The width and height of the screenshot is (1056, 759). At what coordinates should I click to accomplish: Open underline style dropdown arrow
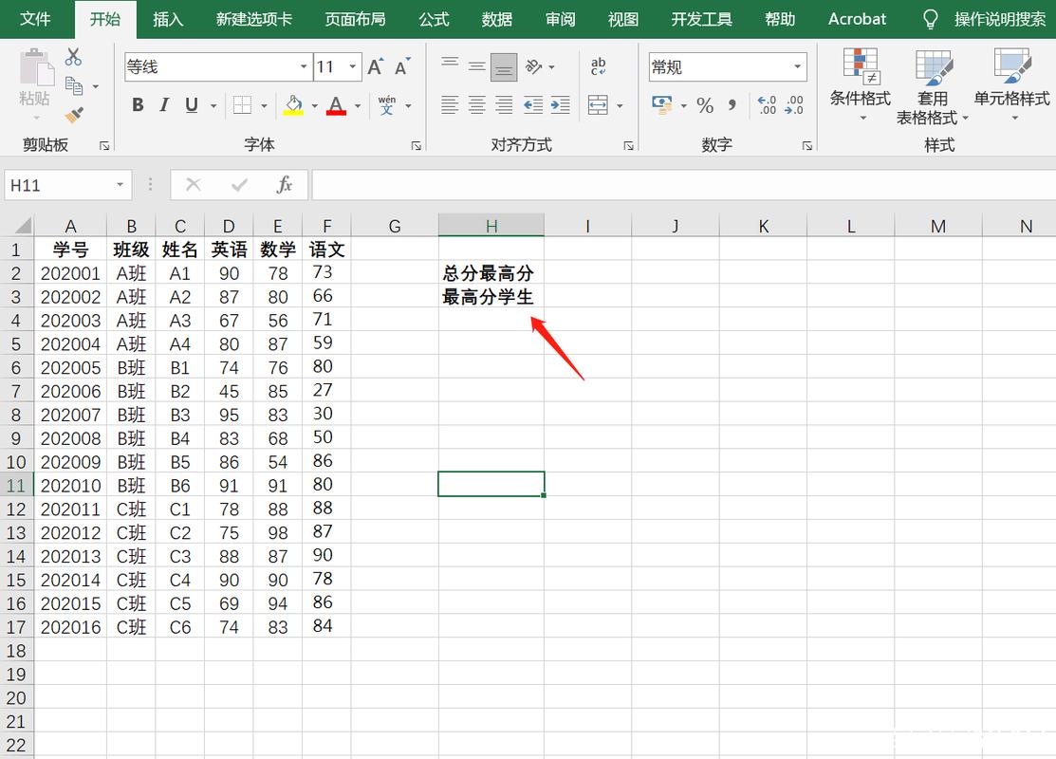pyautogui.click(x=213, y=105)
